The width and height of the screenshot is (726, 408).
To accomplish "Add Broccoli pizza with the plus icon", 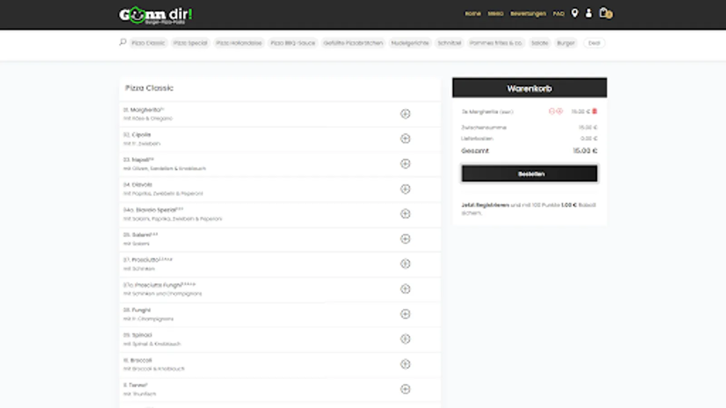I will [405, 364].
